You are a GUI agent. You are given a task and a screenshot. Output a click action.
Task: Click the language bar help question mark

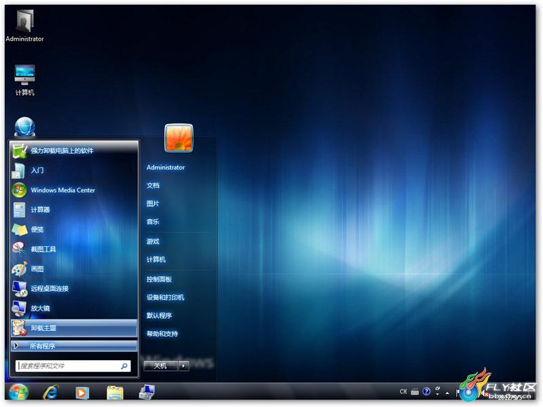tap(427, 391)
